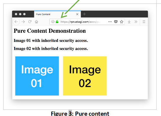This screenshot has width=161, height=116.
Task: Select the Pure Content browser tab
Action: tap(57, 14)
